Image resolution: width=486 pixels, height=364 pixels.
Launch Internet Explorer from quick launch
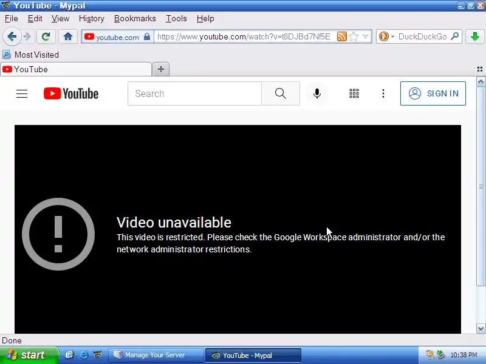tap(83, 355)
